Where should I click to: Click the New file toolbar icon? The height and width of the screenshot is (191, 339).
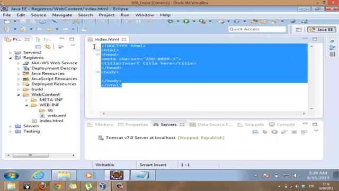point(7,21)
